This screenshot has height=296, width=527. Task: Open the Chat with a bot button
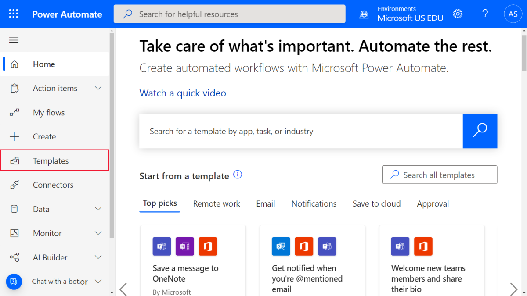(x=14, y=281)
